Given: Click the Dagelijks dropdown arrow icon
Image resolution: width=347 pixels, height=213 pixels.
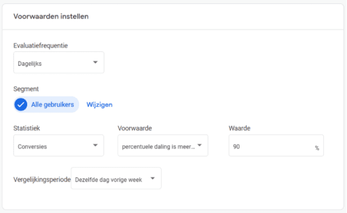Looking at the screenshot, I should click(x=95, y=62).
